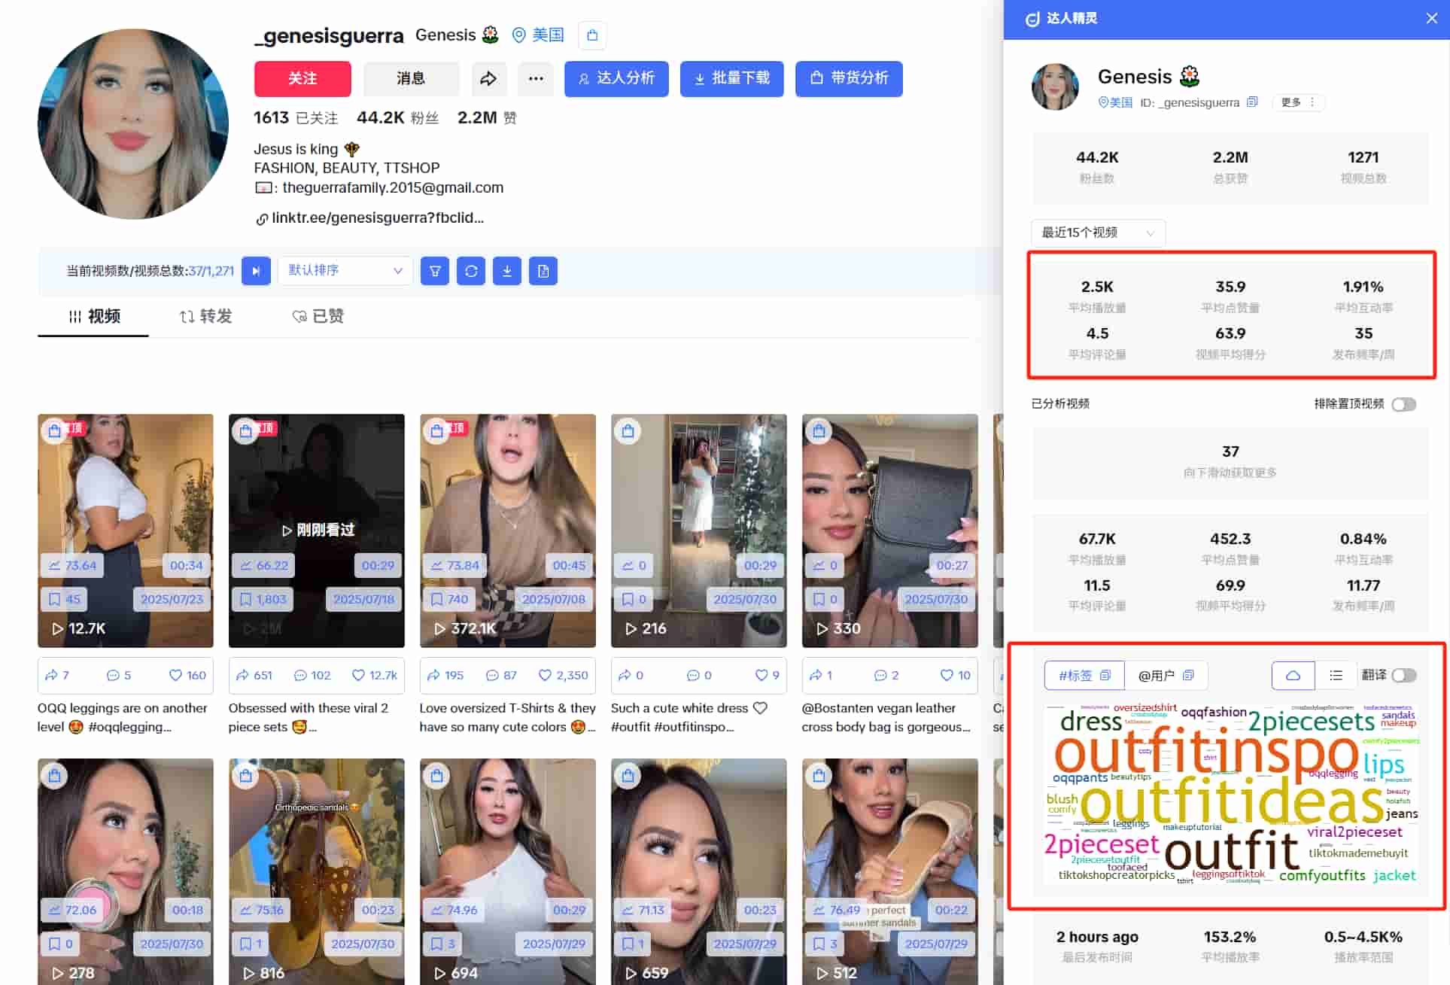Screen dimensions: 1450x985
Task: Open the 默认排序 sort dropdown
Action: point(345,271)
